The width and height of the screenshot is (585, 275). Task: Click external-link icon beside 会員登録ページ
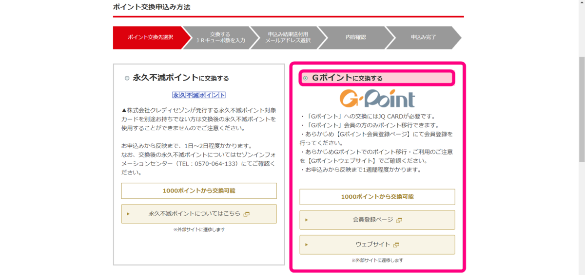399,220
